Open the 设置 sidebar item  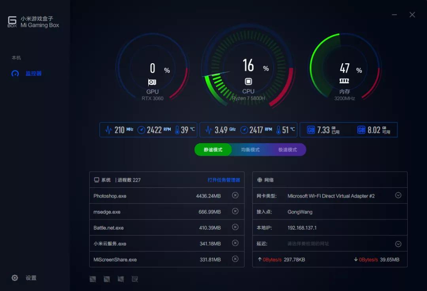[24, 278]
